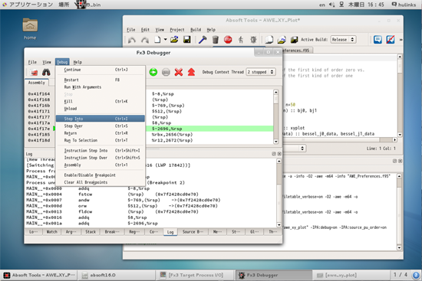Click the Log panel float icon
422x281 pixels.
274,154
